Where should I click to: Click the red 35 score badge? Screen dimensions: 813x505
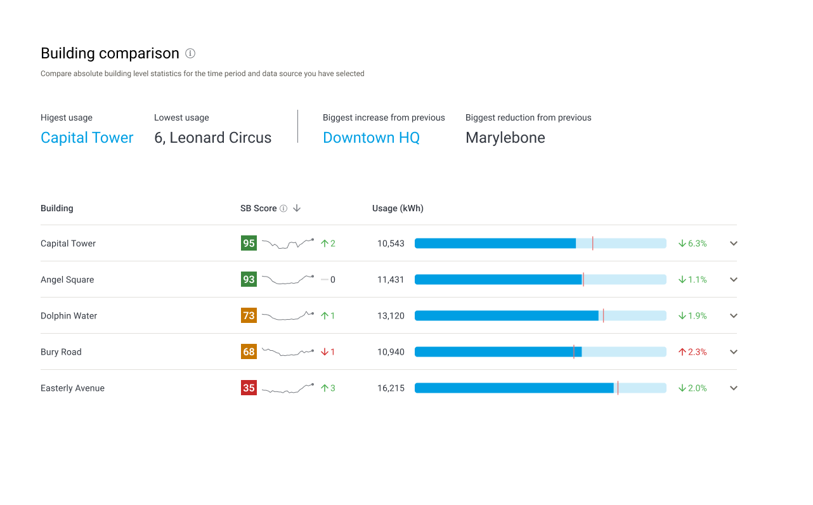[249, 388]
